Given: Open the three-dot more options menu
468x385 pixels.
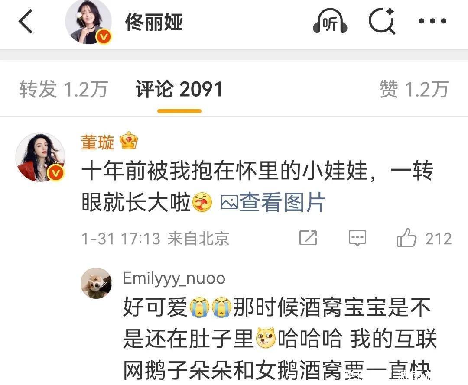Looking at the screenshot, I should click(432, 21).
